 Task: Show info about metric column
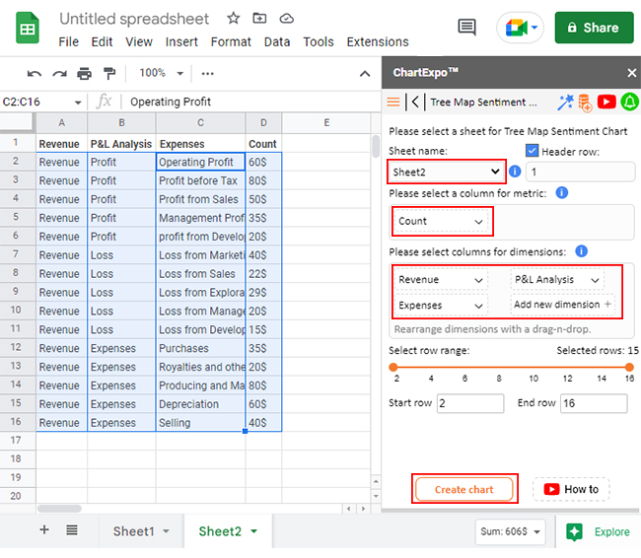[x=562, y=192]
